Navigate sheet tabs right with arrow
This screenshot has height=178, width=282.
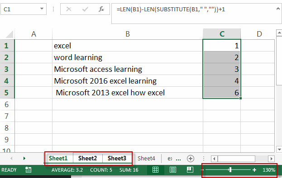point(24,158)
